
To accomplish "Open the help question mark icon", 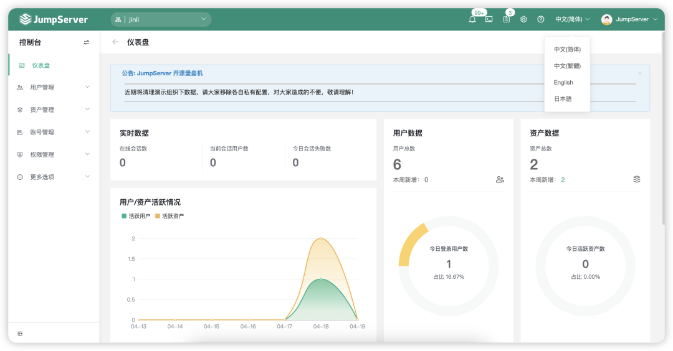I will click(541, 19).
